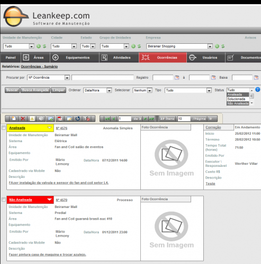Click the new document icon in toolbar
The height and width of the screenshot is (264, 261).
(14, 119)
